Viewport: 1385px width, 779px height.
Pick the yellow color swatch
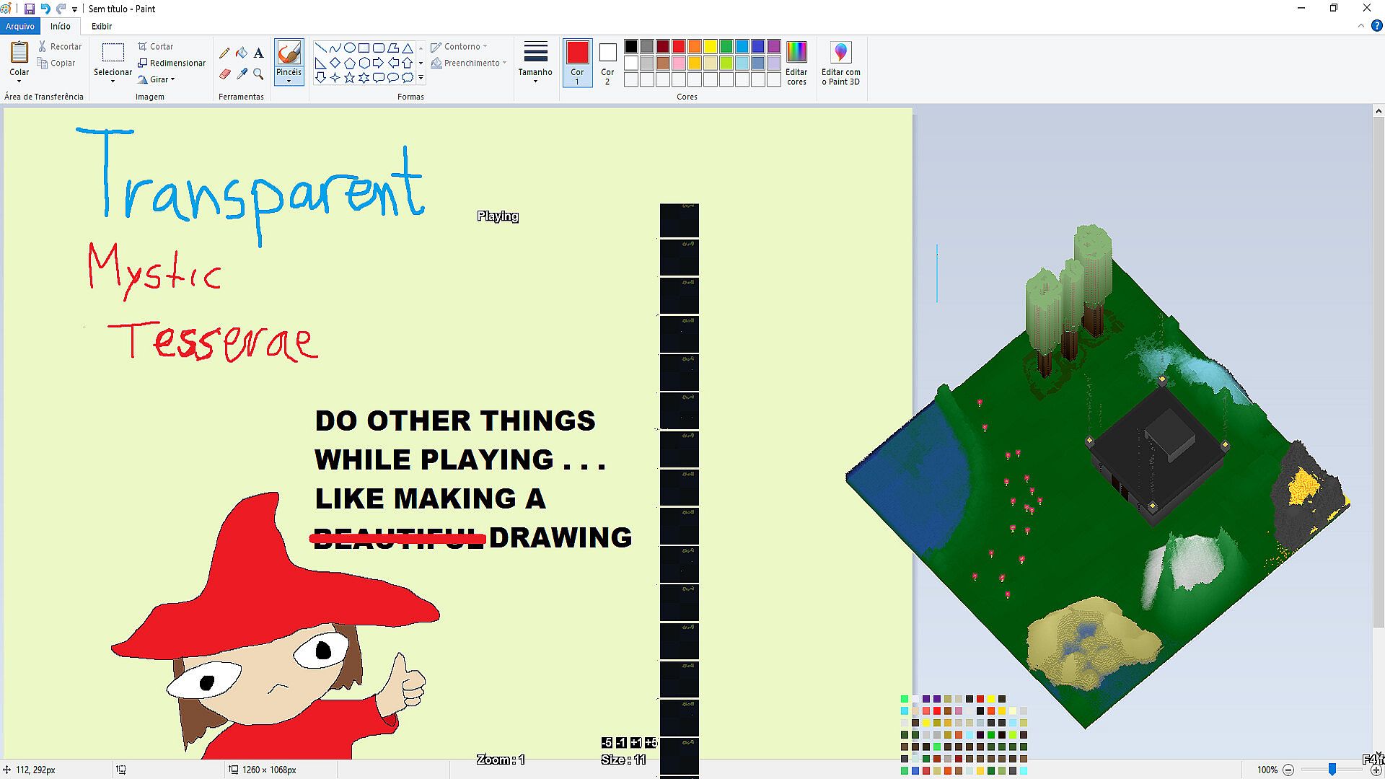click(x=711, y=46)
